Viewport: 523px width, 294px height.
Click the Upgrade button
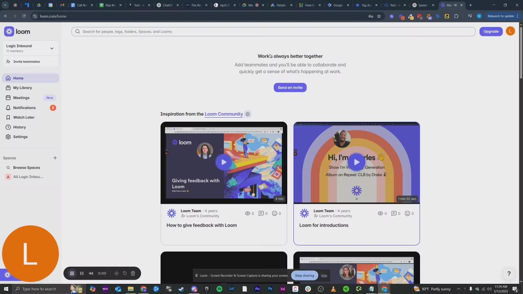coord(491,31)
